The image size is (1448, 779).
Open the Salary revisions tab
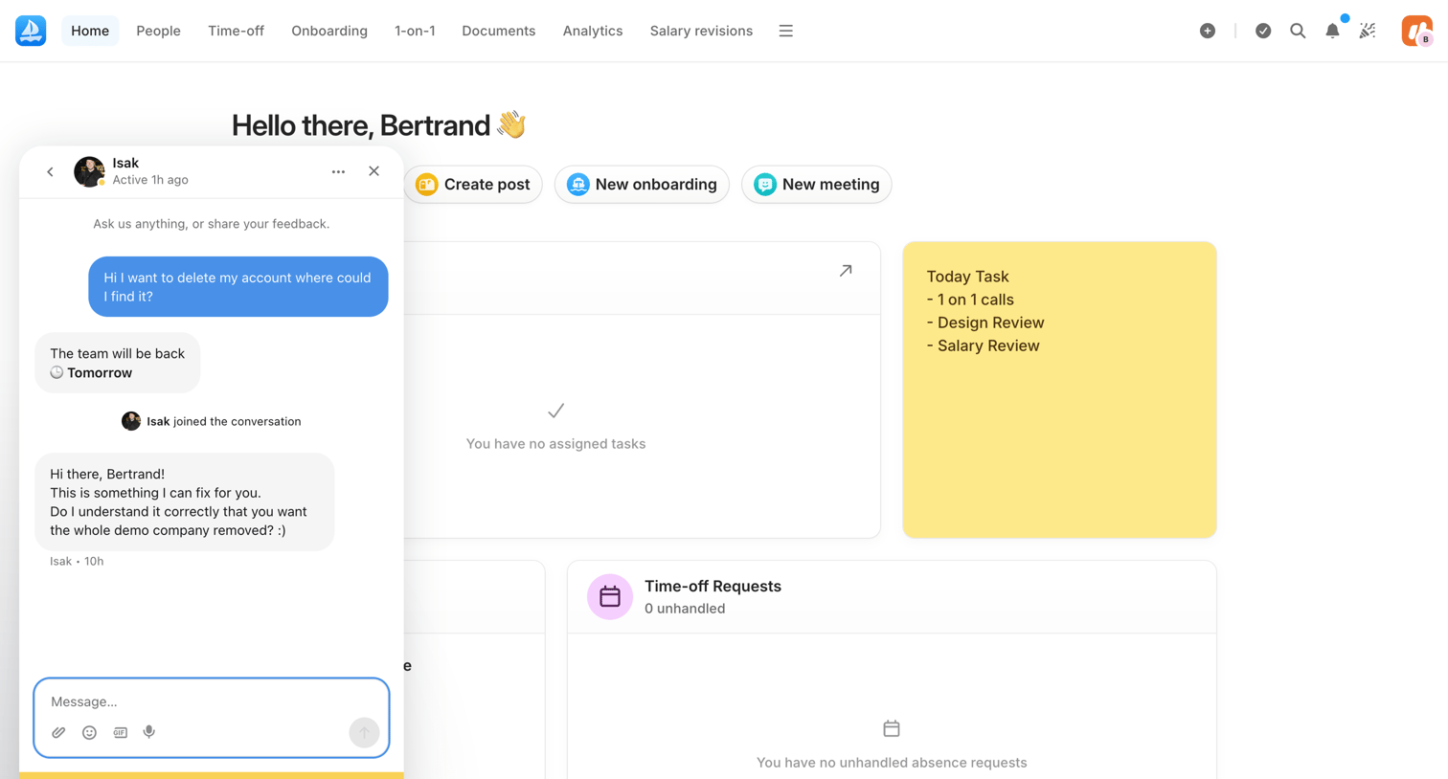click(x=701, y=31)
